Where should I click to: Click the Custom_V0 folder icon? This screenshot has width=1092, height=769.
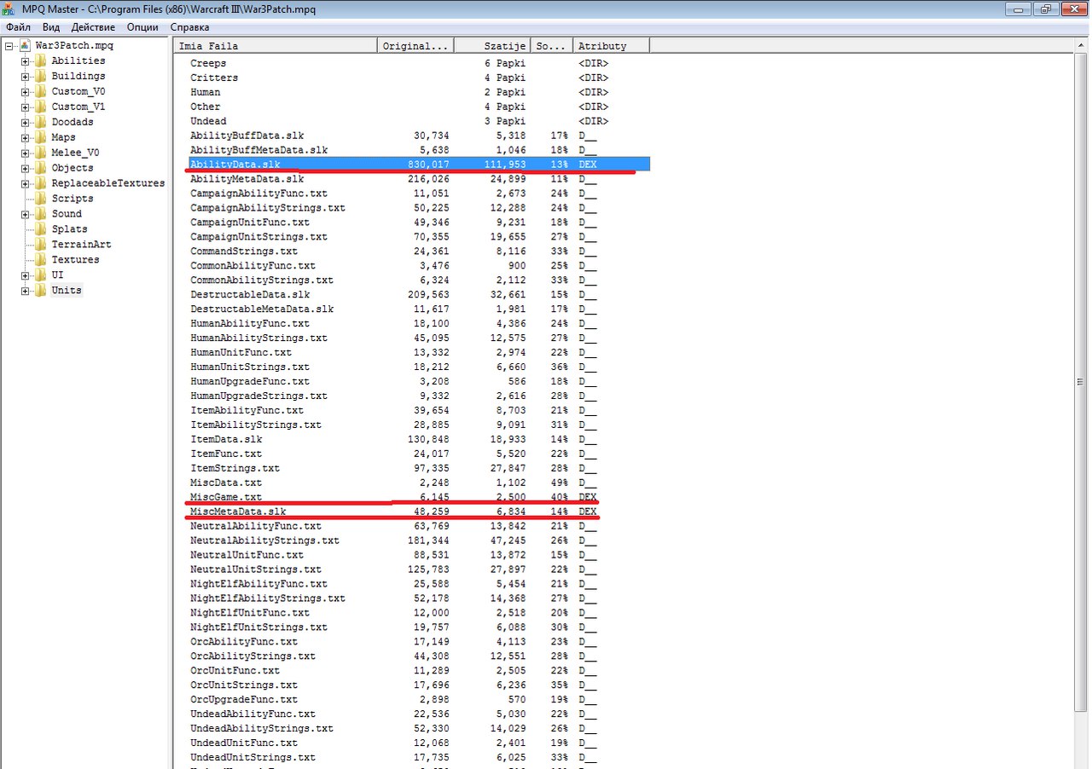tap(40, 91)
